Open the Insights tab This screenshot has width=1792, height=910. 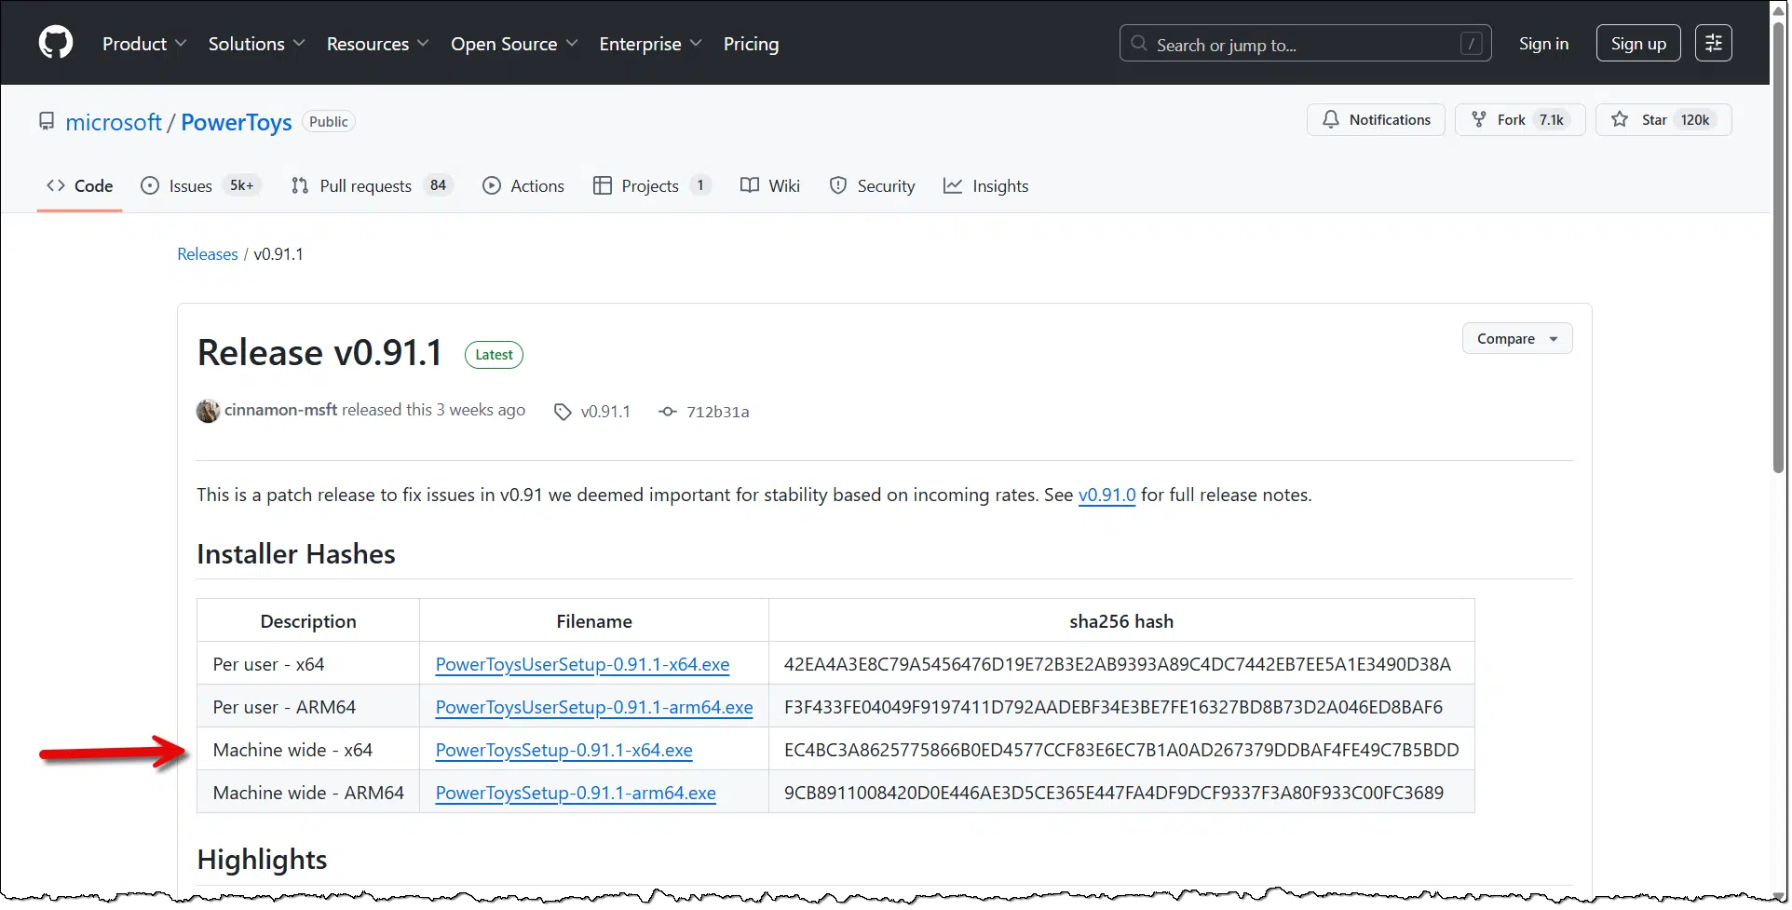point(986,185)
